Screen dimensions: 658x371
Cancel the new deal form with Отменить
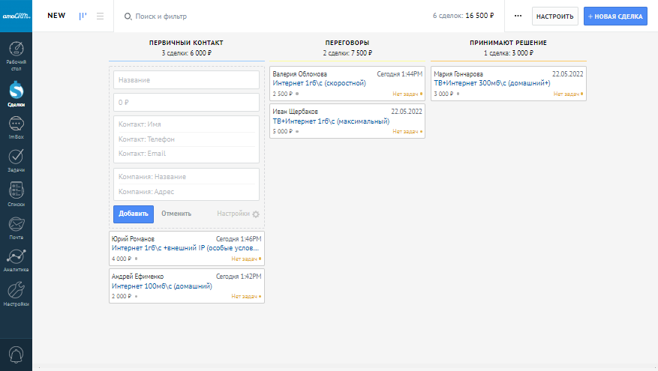tap(176, 214)
